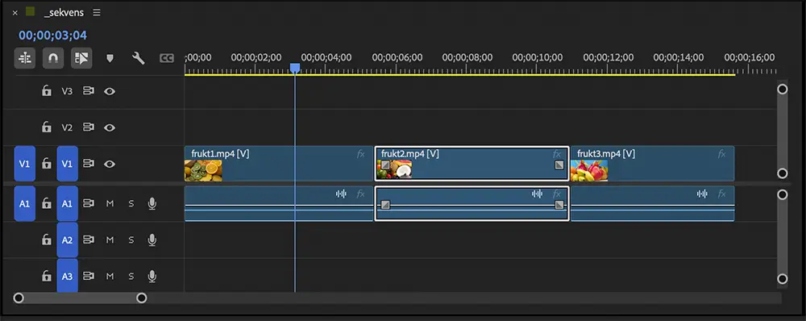806x321 pixels.
Task: Toggle sync lock for A2
Action: tap(89, 240)
